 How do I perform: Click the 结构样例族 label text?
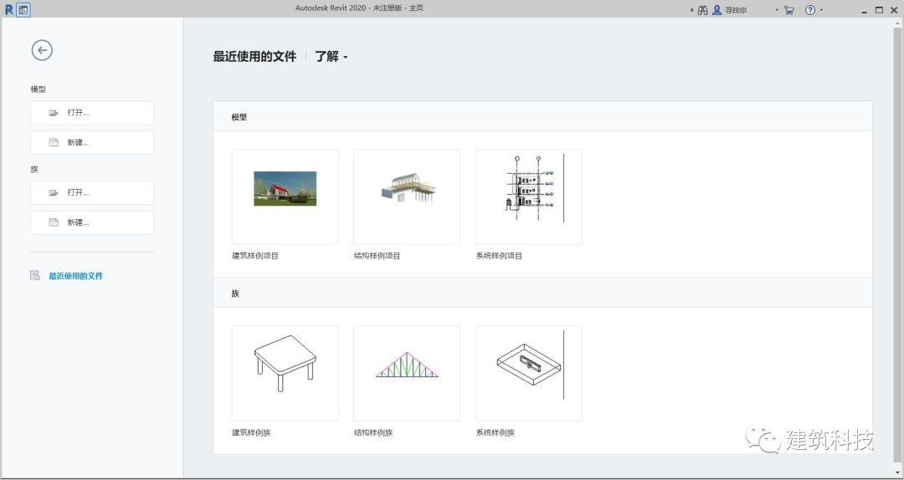[x=373, y=432]
